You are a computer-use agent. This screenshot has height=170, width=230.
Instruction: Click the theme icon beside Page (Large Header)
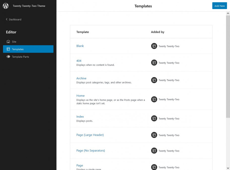154,135
